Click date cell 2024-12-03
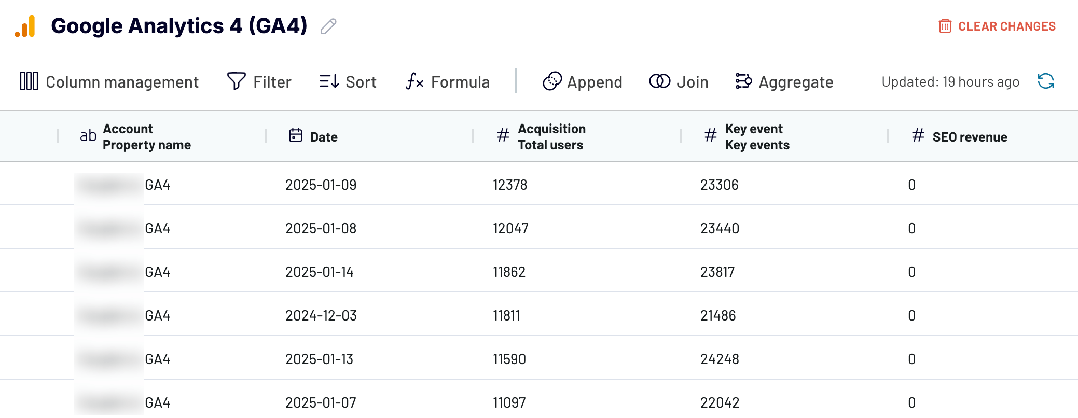The height and width of the screenshot is (418, 1078). pos(321,316)
